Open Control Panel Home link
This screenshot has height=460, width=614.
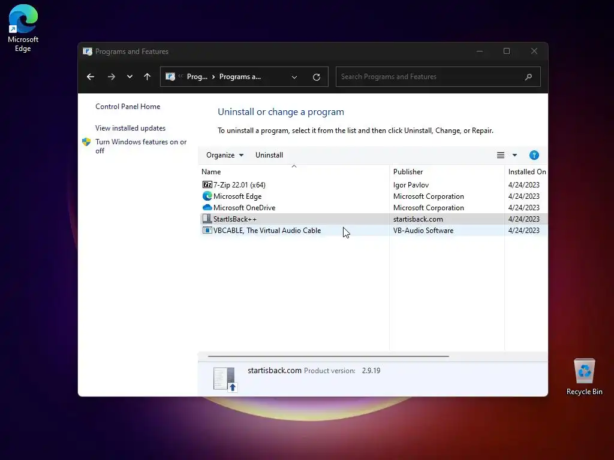coord(128,107)
